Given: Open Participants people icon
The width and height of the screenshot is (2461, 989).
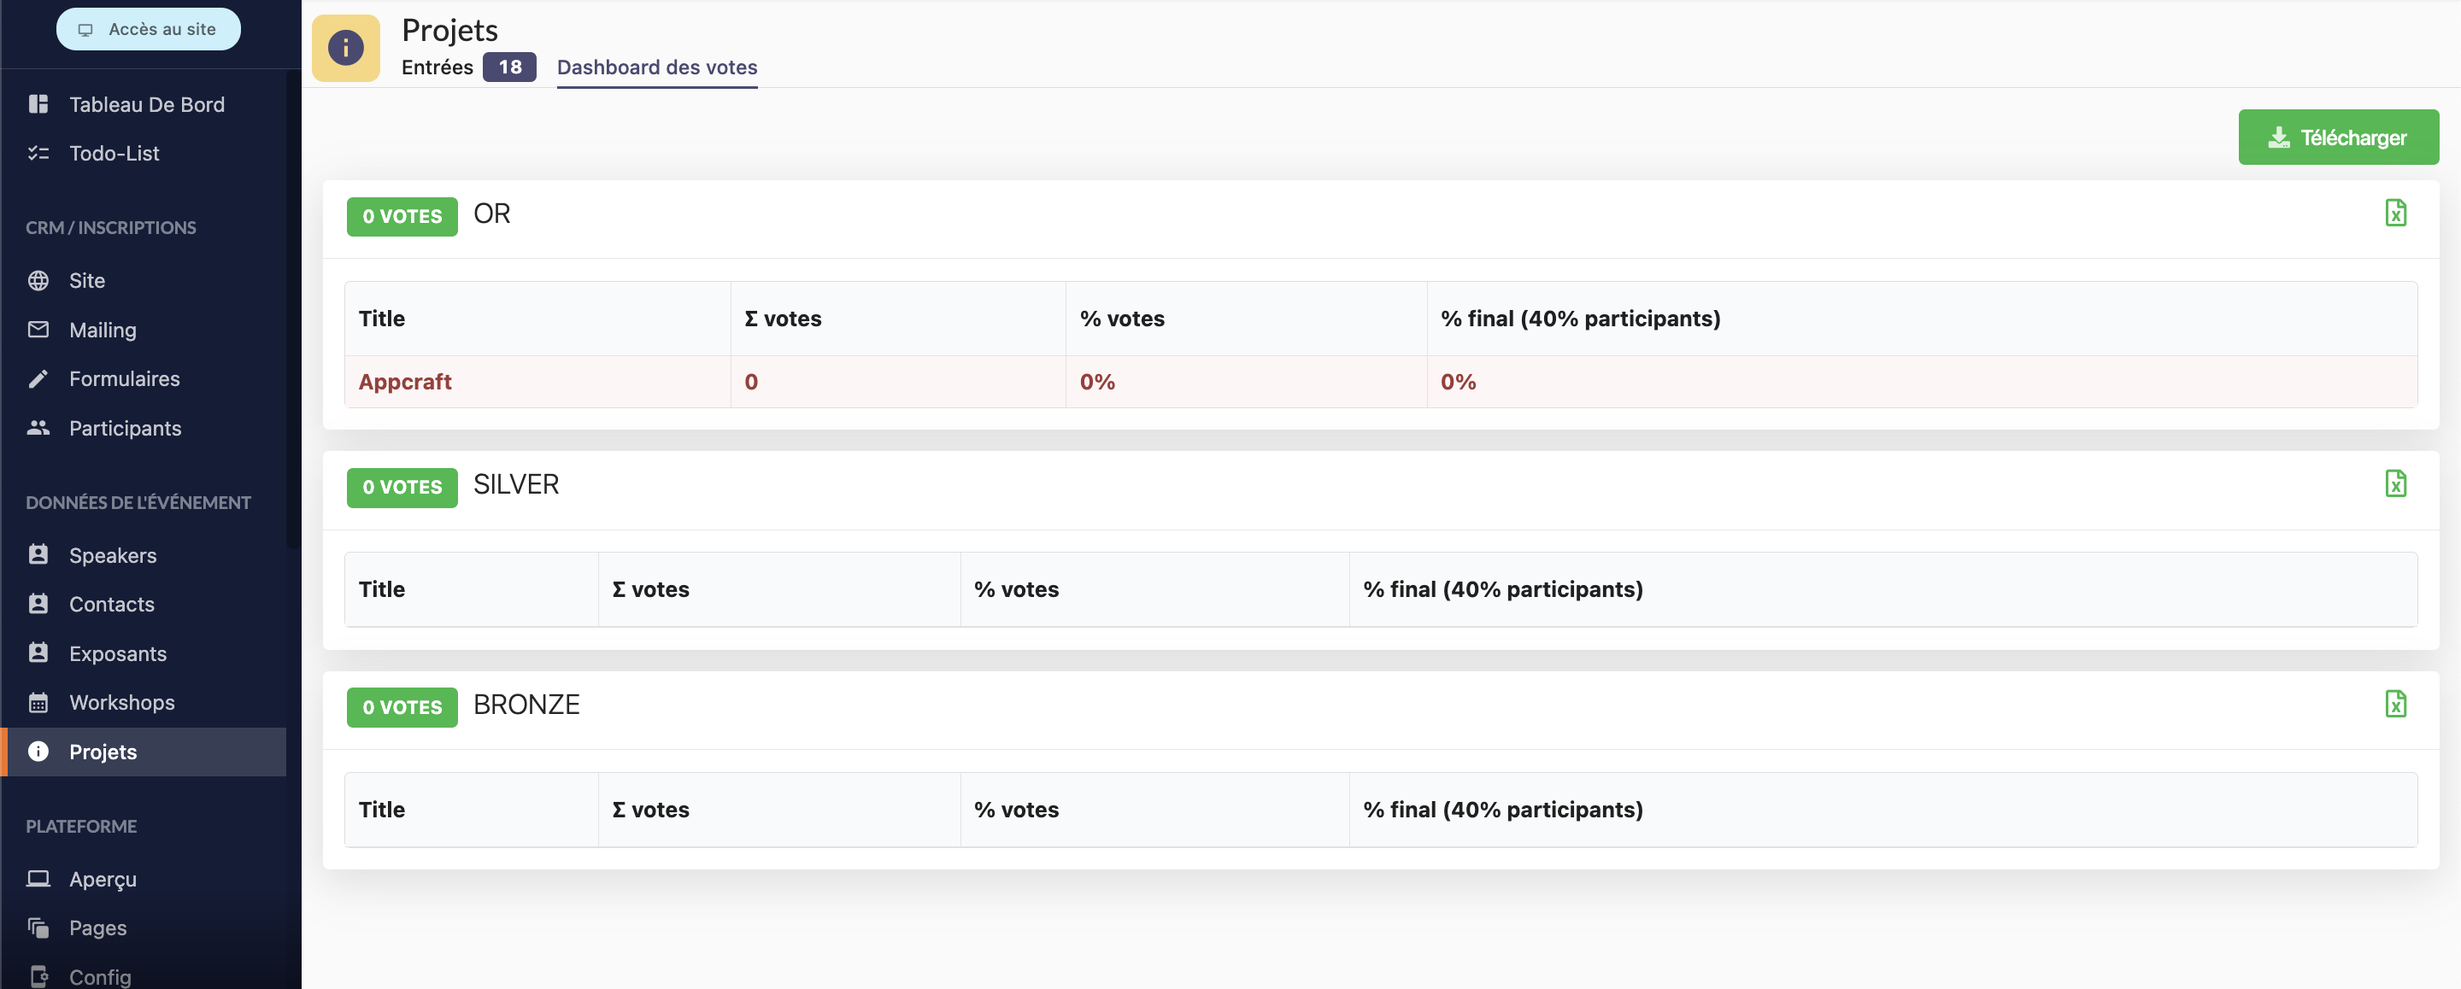Looking at the screenshot, I should pos(38,428).
